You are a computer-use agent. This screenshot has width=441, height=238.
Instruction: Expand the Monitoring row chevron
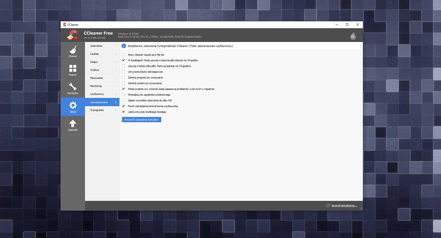(x=115, y=86)
